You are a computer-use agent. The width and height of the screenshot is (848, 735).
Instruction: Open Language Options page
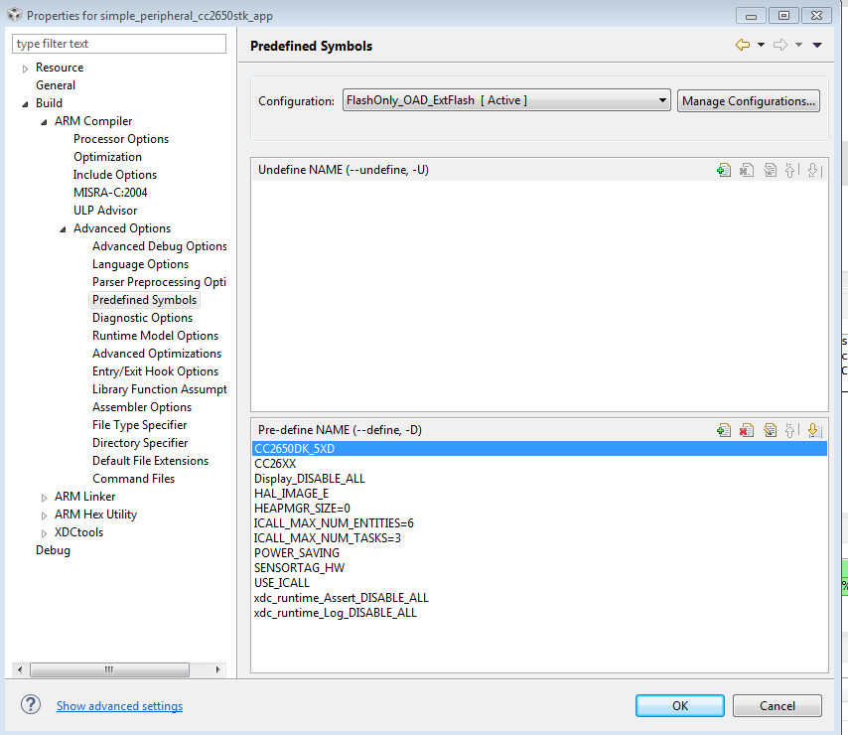pos(141,264)
